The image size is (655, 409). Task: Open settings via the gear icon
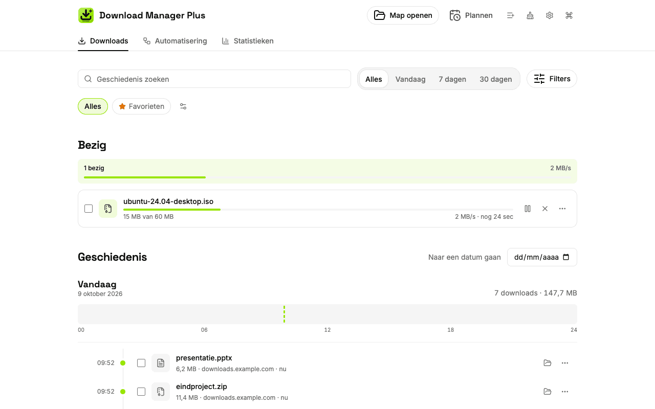[550, 15]
